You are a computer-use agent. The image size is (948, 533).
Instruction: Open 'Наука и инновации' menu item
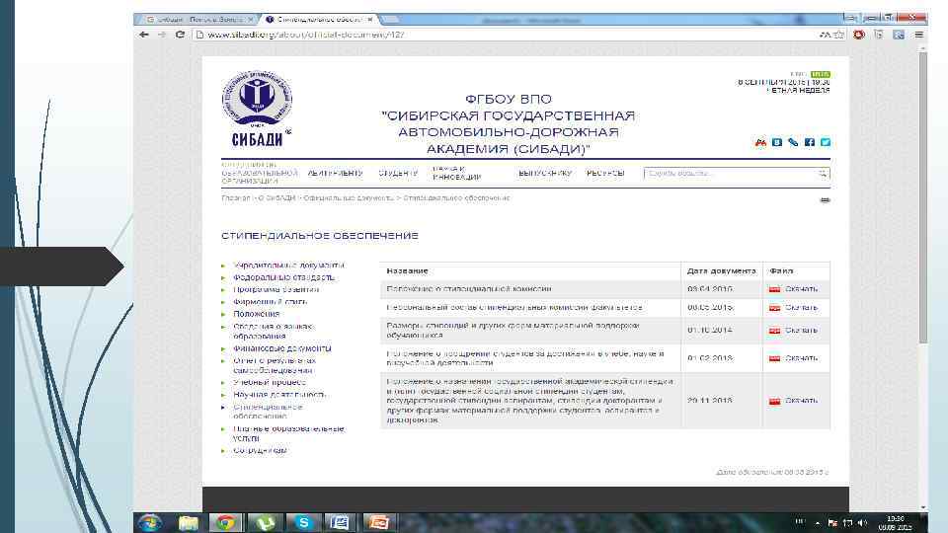[457, 173]
